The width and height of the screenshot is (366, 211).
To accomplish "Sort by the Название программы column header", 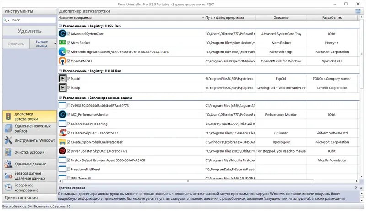I will click(x=131, y=18).
